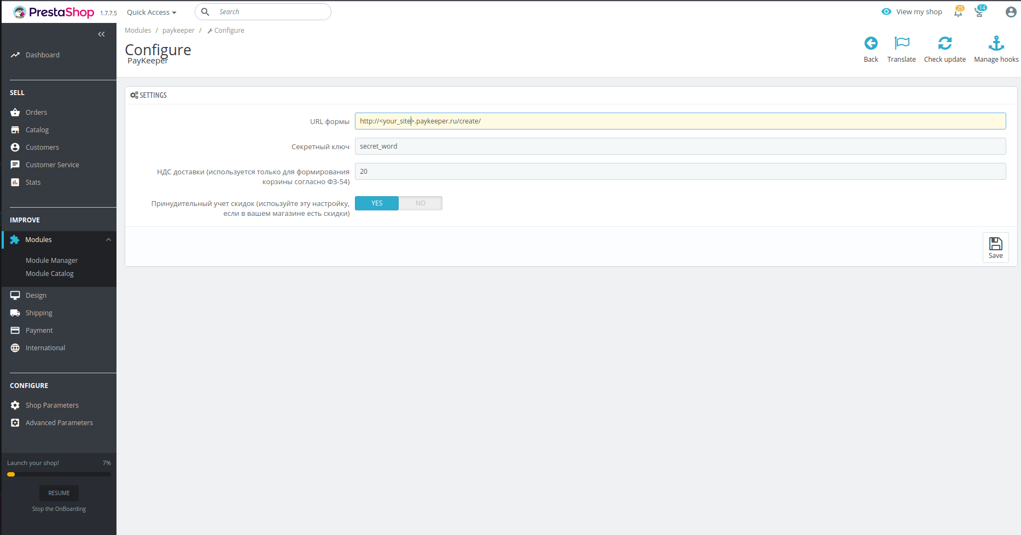Click the Launch your shop progress bar
Viewport: 1021px width, 535px height.
pos(59,474)
